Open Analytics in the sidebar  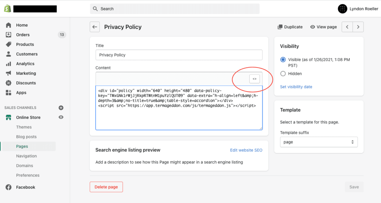[25, 64]
